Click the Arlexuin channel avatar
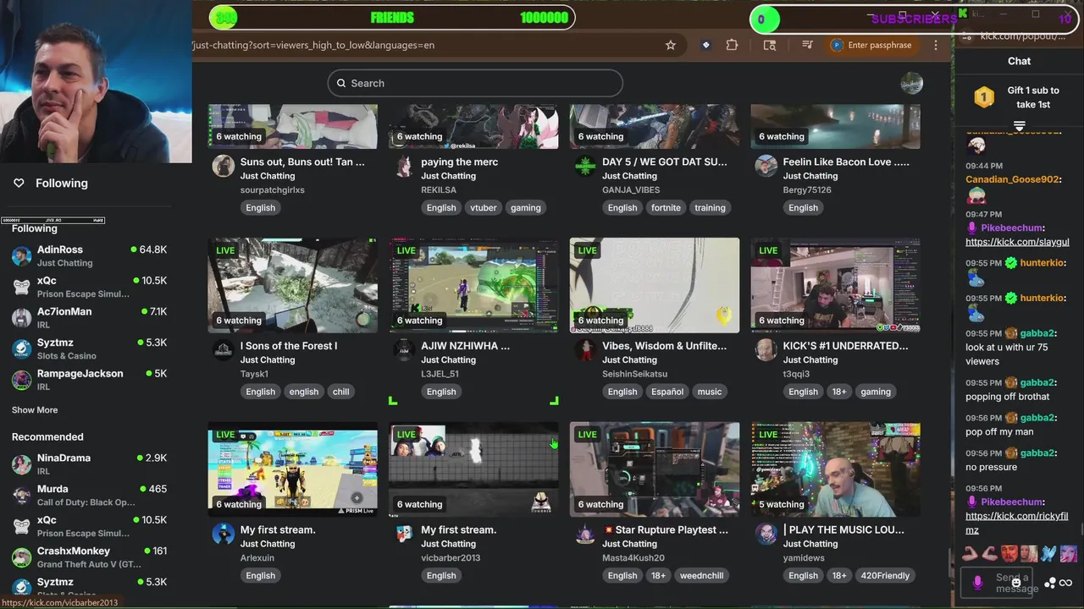 (x=224, y=534)
